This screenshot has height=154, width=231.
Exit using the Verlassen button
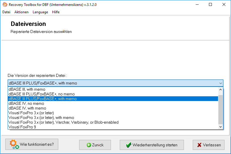[209, 145]
